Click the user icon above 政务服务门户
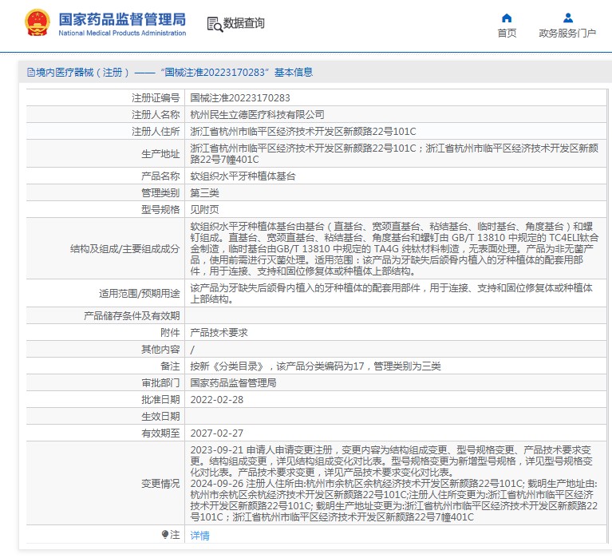This screenshot has height=558, width=612. click(x=568, y=18)
